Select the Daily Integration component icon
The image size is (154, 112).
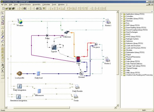(19, 86)
